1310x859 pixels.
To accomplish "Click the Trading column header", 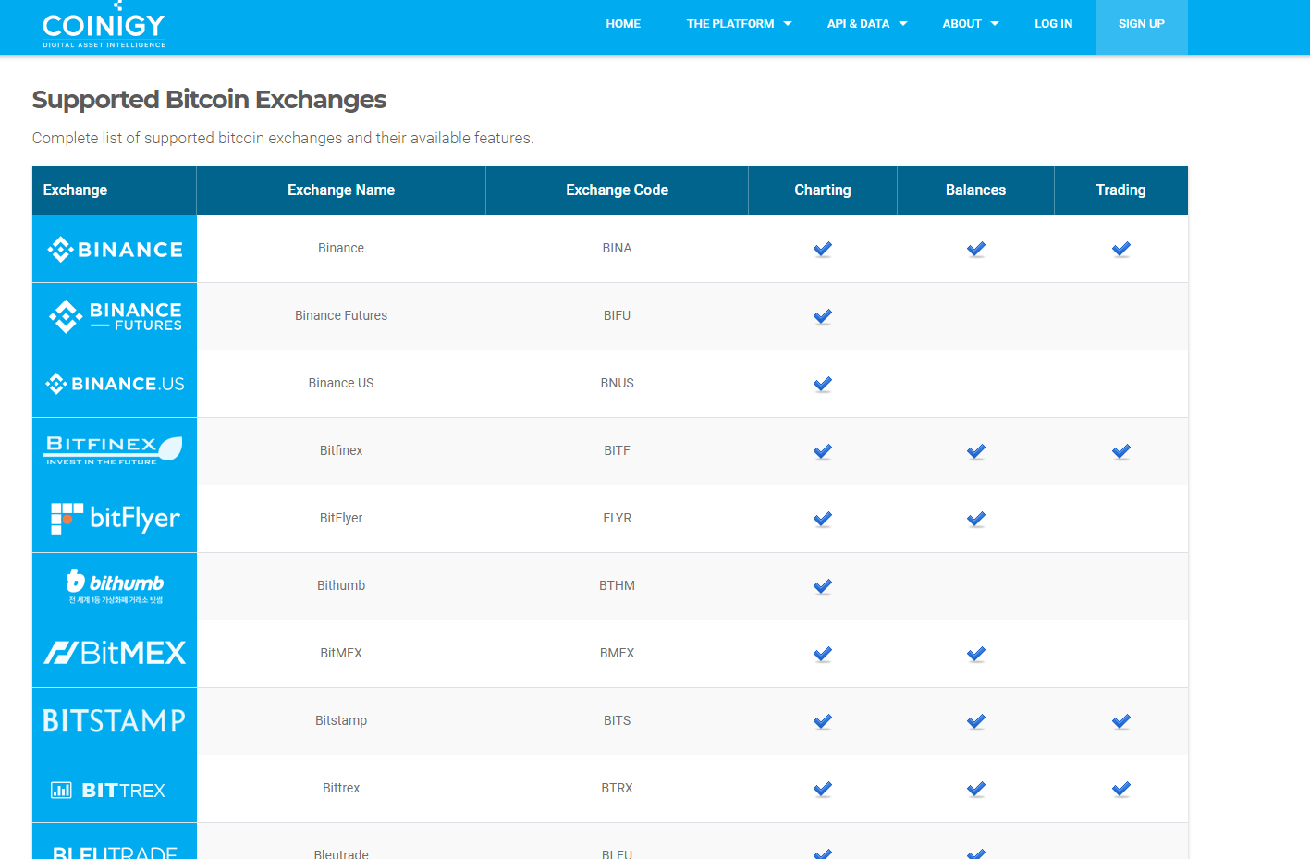I will coord(1121,190).
